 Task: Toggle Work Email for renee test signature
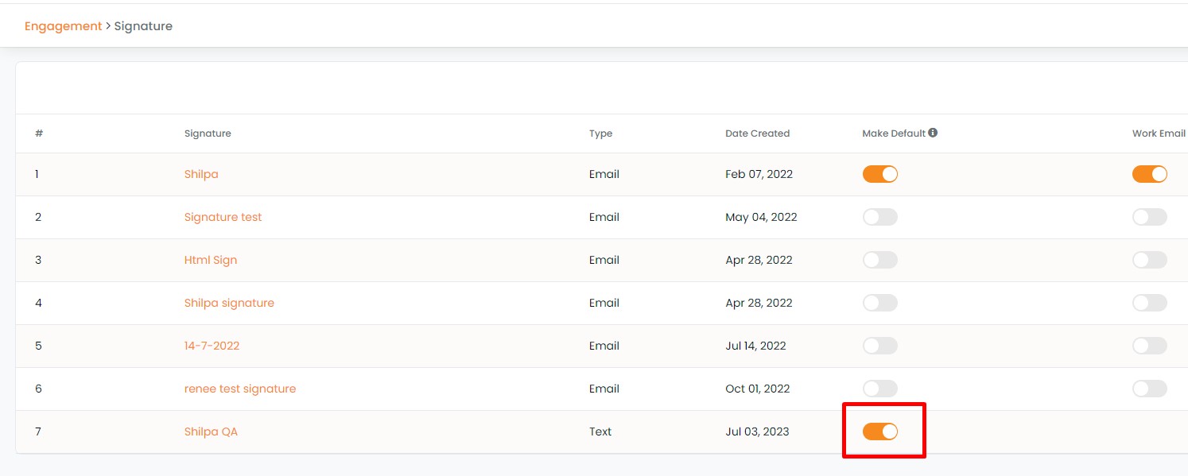[1149, 389]
